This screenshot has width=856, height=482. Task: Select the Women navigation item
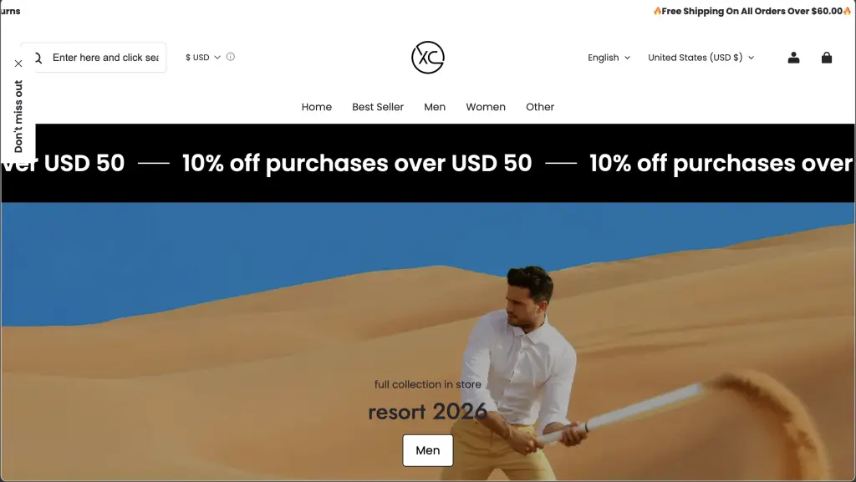(486, 107)
